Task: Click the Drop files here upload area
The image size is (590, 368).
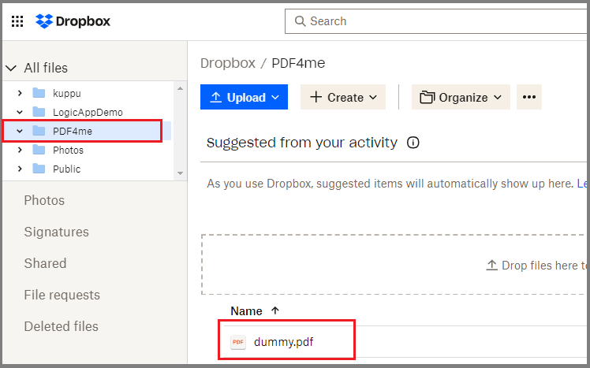Action: point(395,265)
